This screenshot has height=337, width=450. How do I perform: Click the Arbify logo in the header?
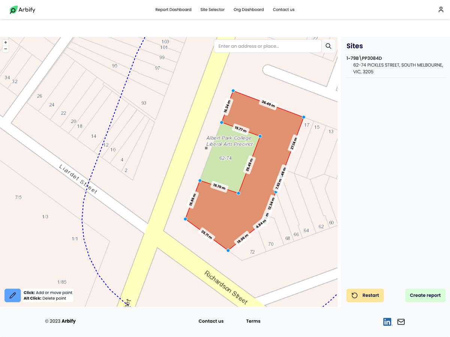[22, 9]
